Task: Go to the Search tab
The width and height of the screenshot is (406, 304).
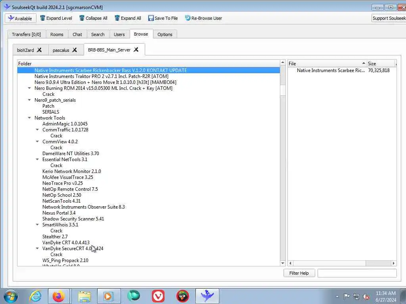Action: pyautogui.click(x=98, y=34)
